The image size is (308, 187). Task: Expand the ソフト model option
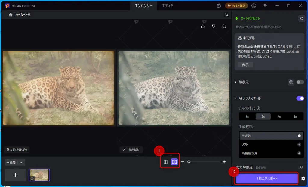point(299,145)
